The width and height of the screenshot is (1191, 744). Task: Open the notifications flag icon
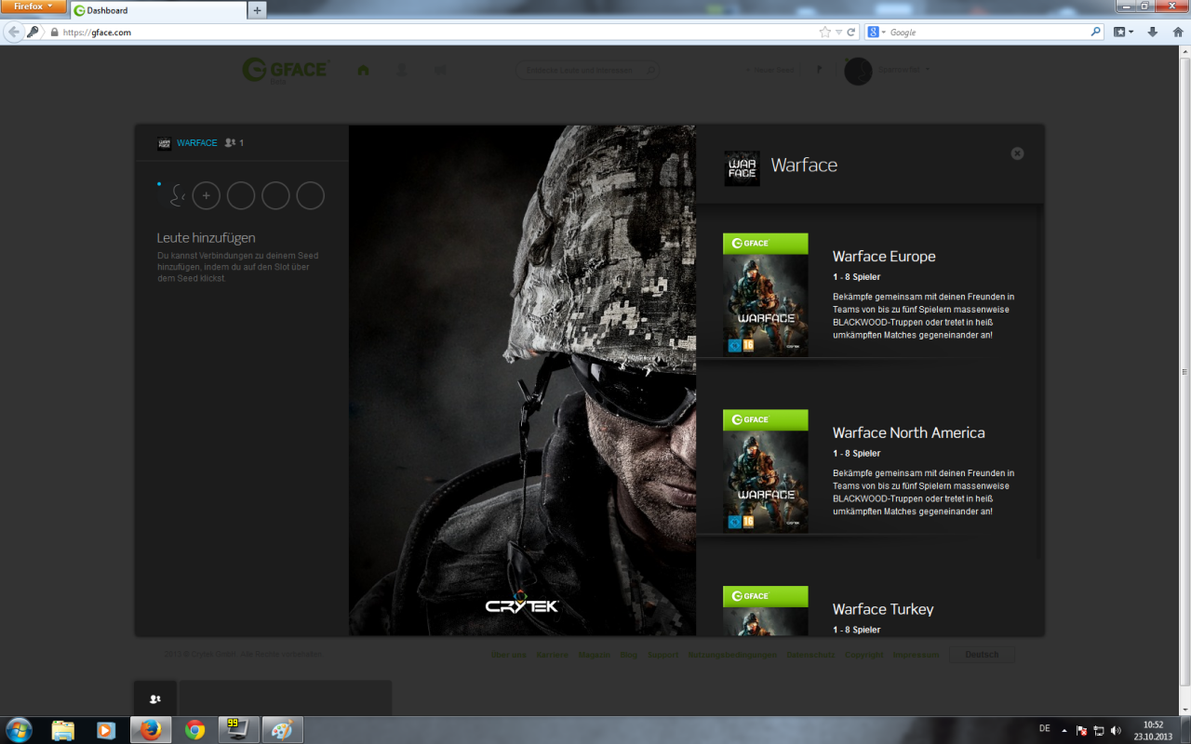[819, 70]
